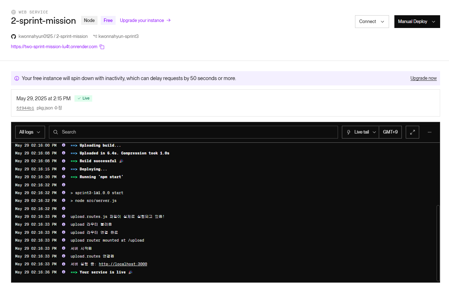Click timestamp May 29 02:16:36 PM
449x288 pixels.
[x=36, y=272]
